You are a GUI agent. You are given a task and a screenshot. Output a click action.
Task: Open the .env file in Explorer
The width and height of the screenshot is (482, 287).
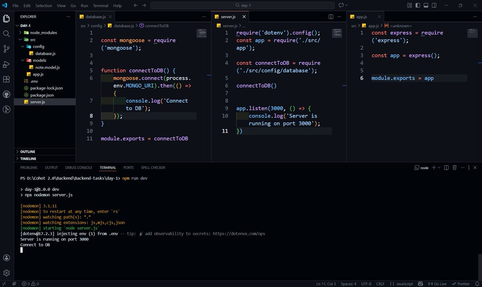click(34, 81)
